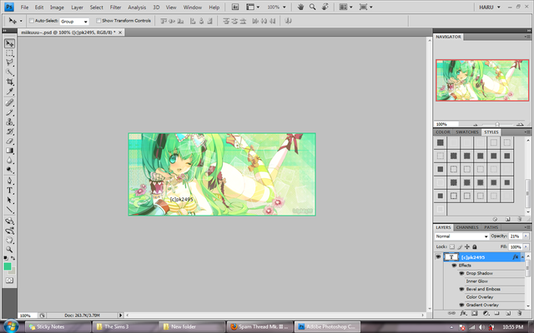Select the Gradient tool

9,151
